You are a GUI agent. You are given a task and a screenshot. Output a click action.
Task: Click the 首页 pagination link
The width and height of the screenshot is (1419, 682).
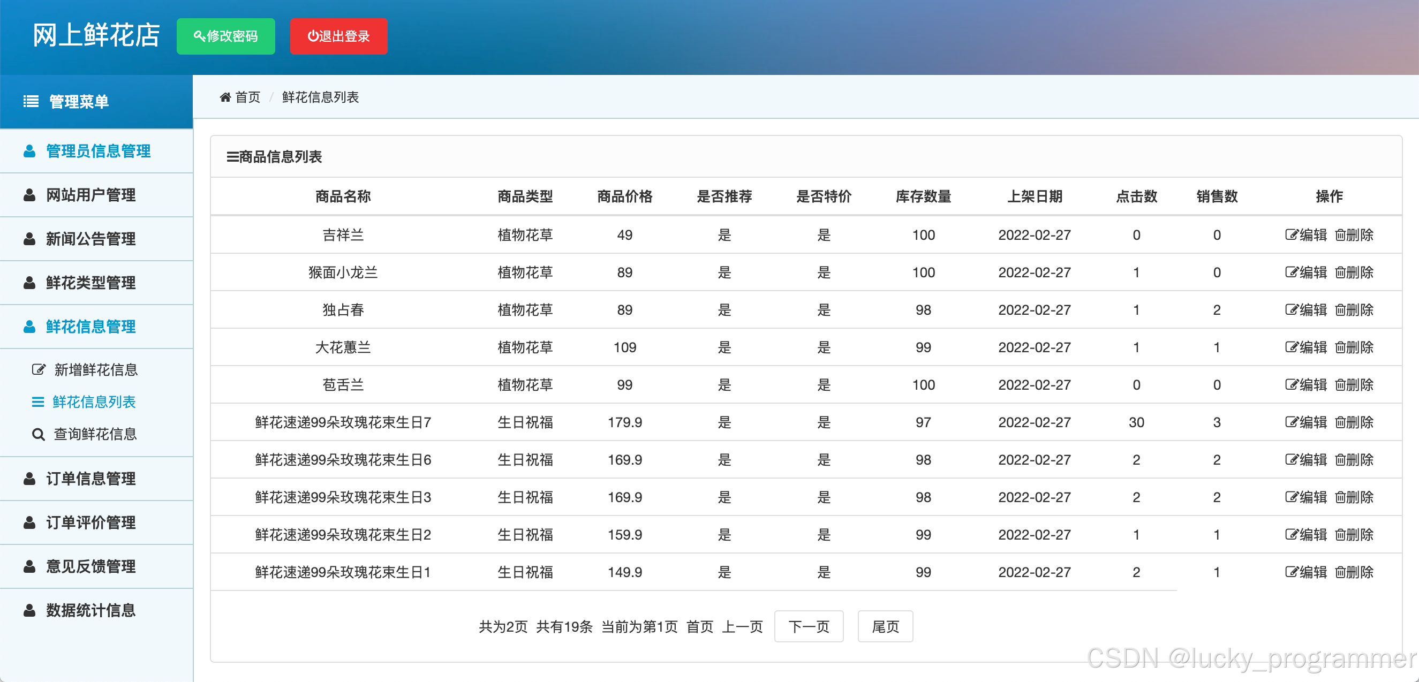click(699, 627)
